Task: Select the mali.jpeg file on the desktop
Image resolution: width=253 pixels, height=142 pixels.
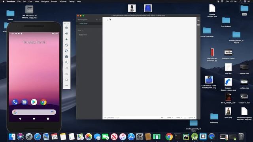Action: [228, 113]
